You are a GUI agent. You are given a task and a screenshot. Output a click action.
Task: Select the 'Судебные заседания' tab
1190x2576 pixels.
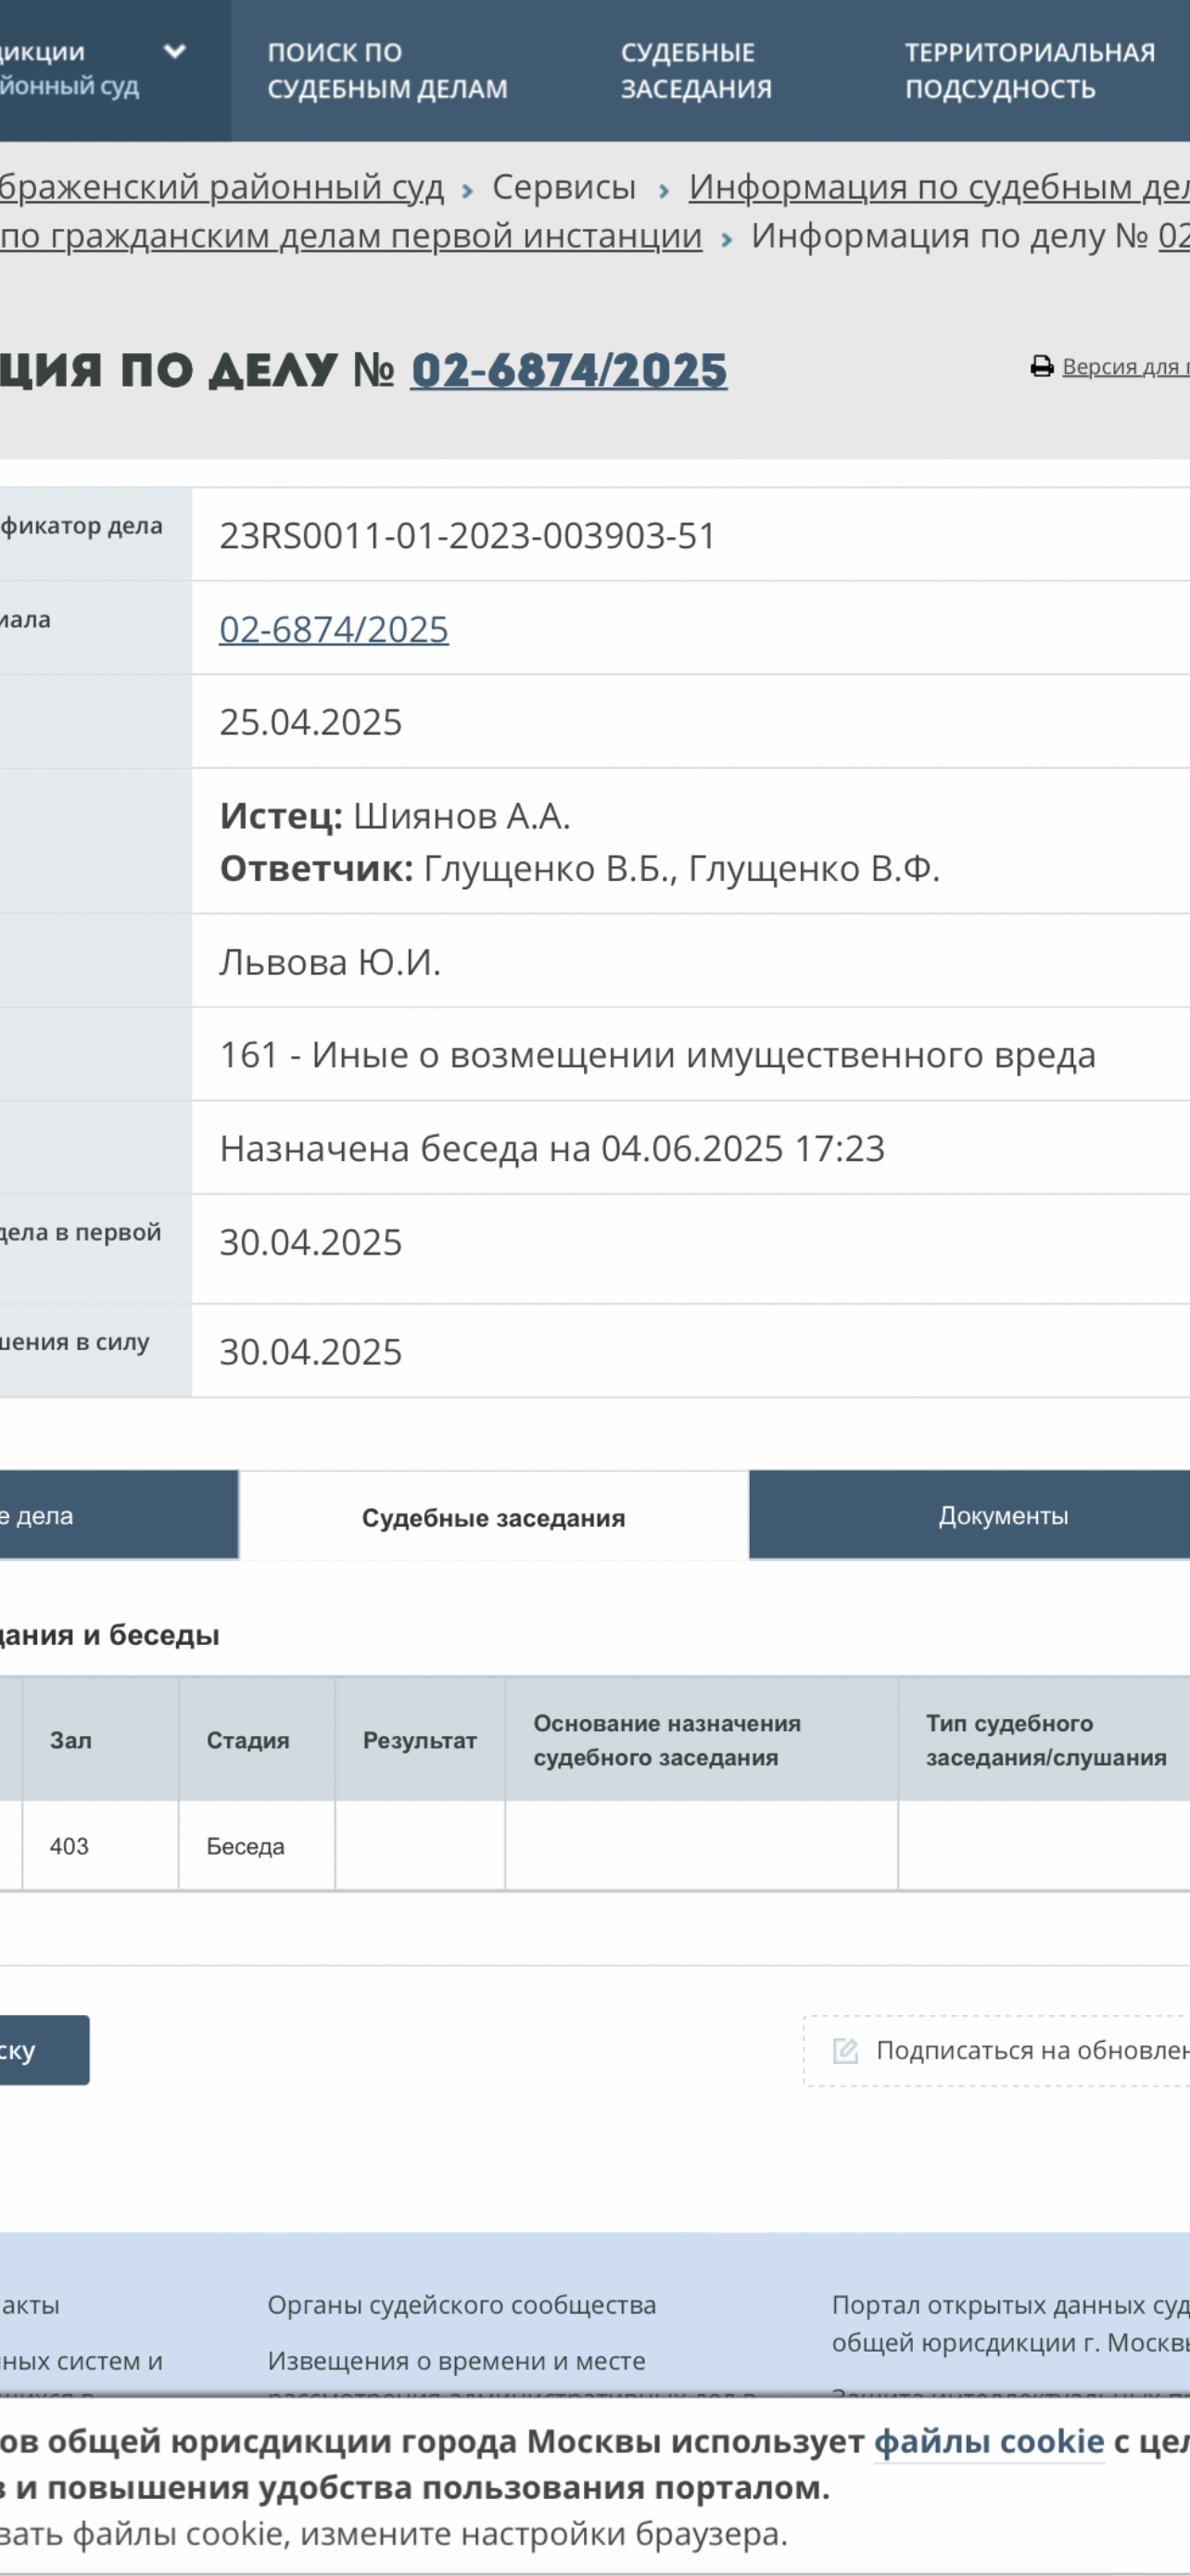tap(492, 1518)
